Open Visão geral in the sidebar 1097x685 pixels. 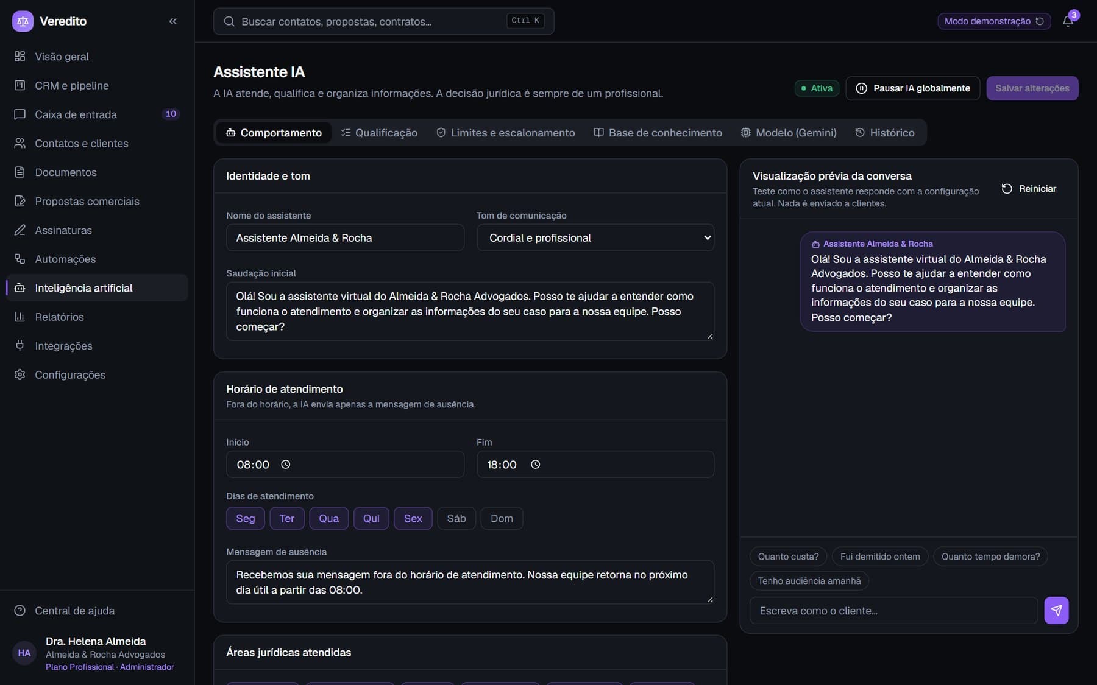click(98, 57)
